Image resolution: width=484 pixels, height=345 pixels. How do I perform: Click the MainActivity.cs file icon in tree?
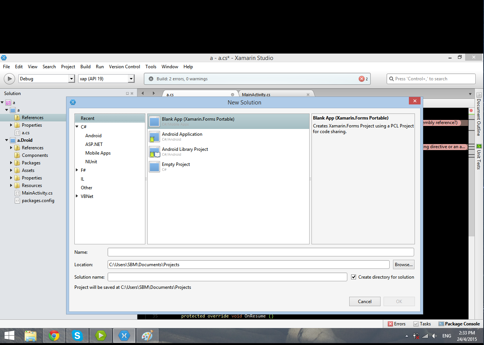pos(17,193)
